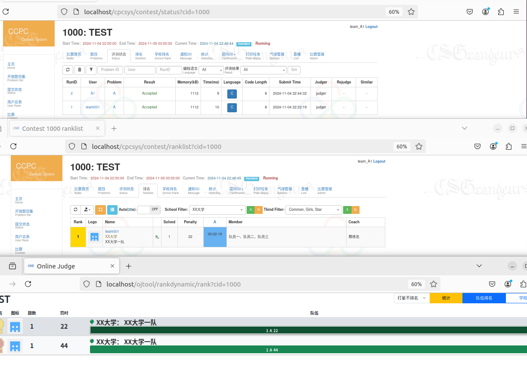Open the School Filter XX大学 dropdown

pos(217,210)
